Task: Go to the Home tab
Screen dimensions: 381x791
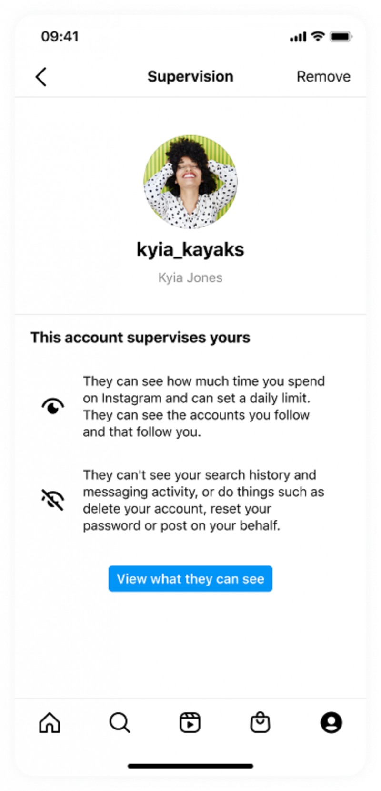Action: pos(50,722)
